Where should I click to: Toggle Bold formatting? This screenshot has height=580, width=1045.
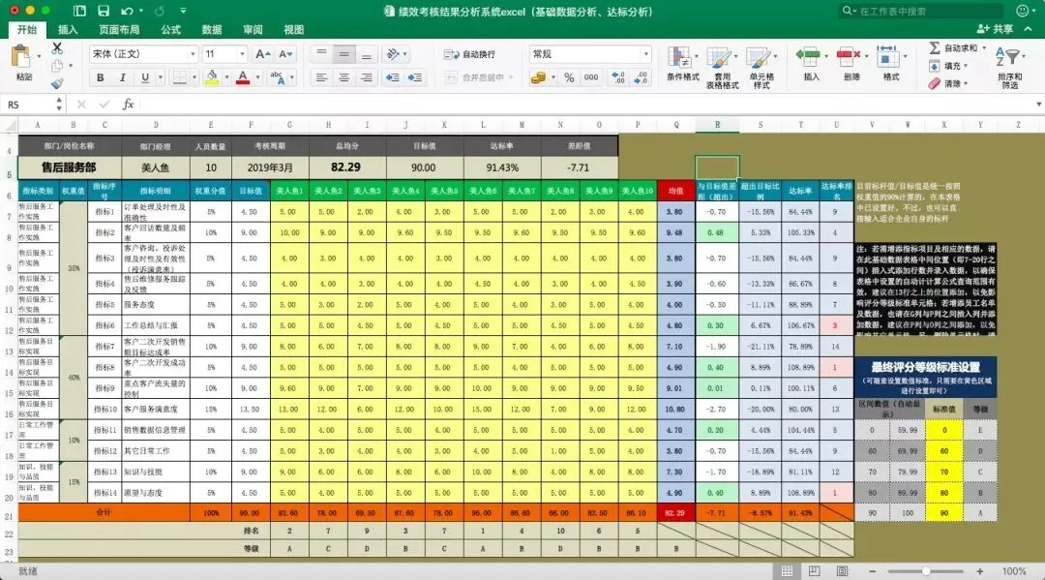(x=100, y=78)
